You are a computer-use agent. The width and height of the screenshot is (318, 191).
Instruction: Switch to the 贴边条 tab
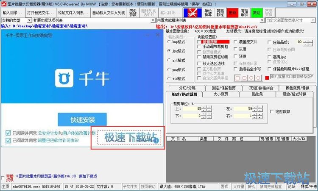click(257, 94)
